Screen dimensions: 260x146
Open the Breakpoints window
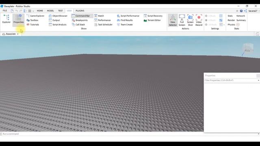[x=80, y=20]
